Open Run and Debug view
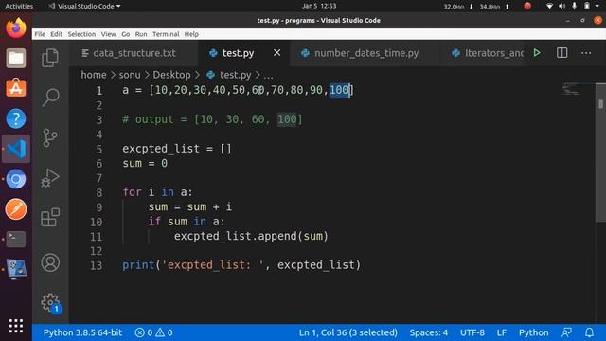Viewport: 606px width, 341px height. pos(50,178)
